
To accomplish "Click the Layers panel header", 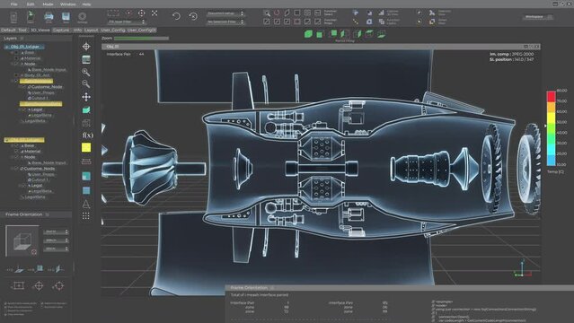I will coord(37,38).
